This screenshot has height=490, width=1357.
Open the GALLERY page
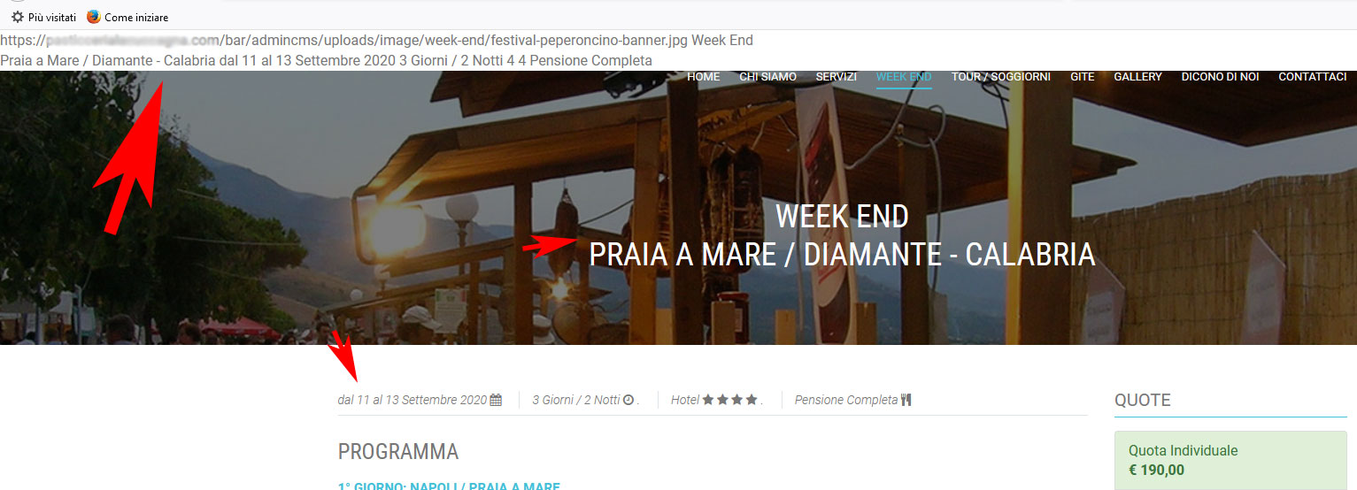coord(1138,77)
